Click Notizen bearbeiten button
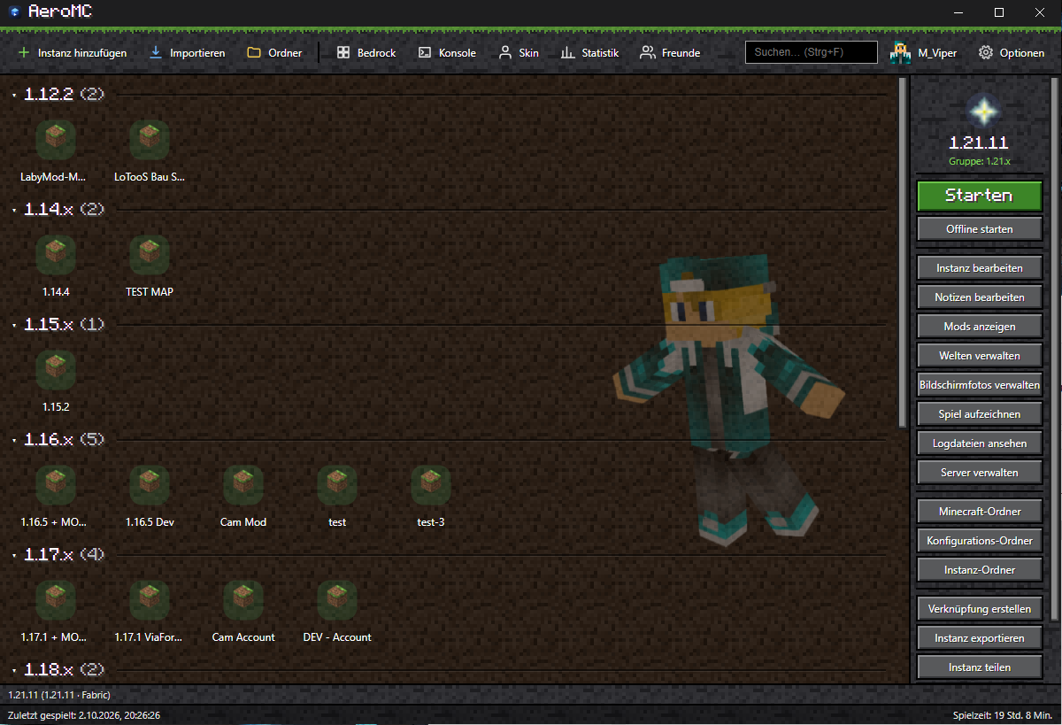Screen dimensions: 1062x725 [979, 297]
